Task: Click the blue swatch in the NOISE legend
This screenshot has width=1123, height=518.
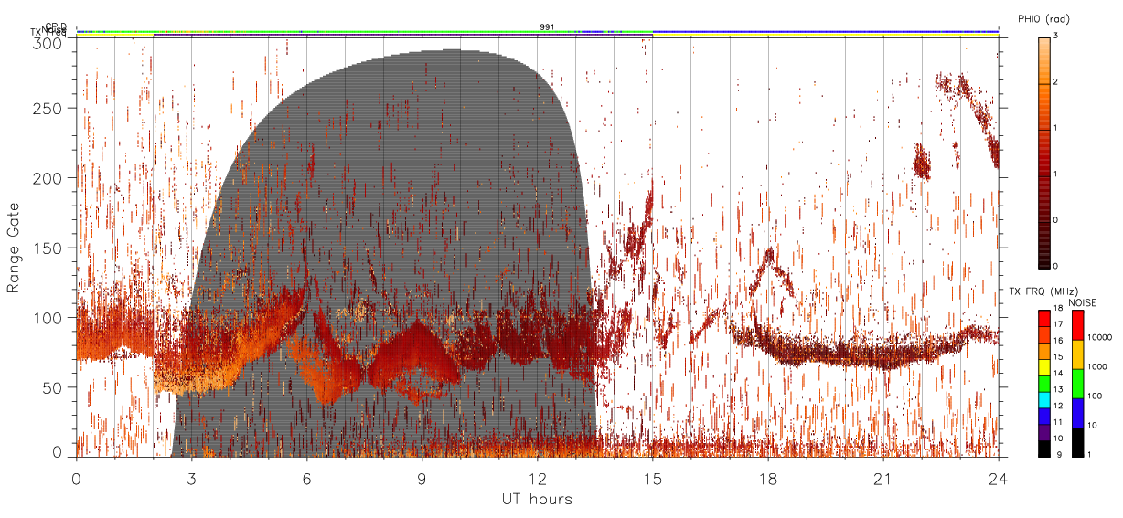Action: 1077,412
